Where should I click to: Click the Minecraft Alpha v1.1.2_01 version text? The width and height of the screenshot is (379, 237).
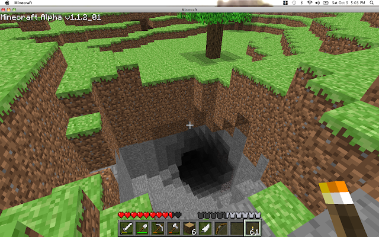[51, 17]
